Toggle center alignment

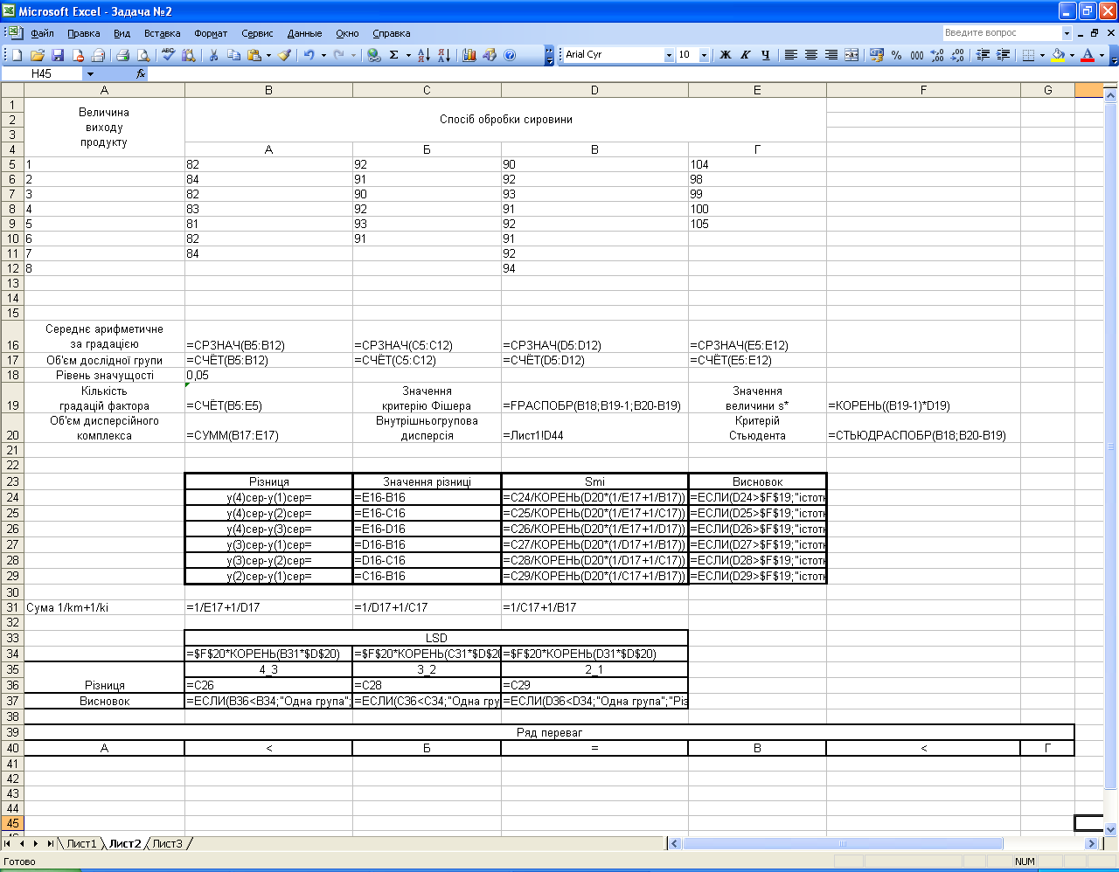coord(810,55)
